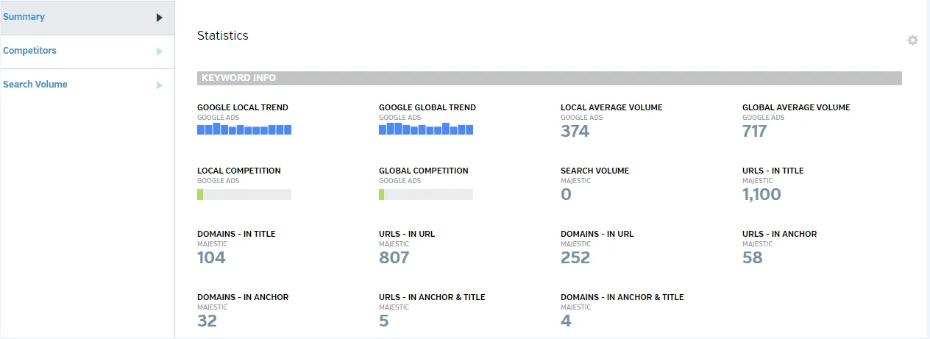The width and height of the screenshot is (930, 339).
Task: Click the Google Global Trend bar chart
Action: (x=426, y=129)
